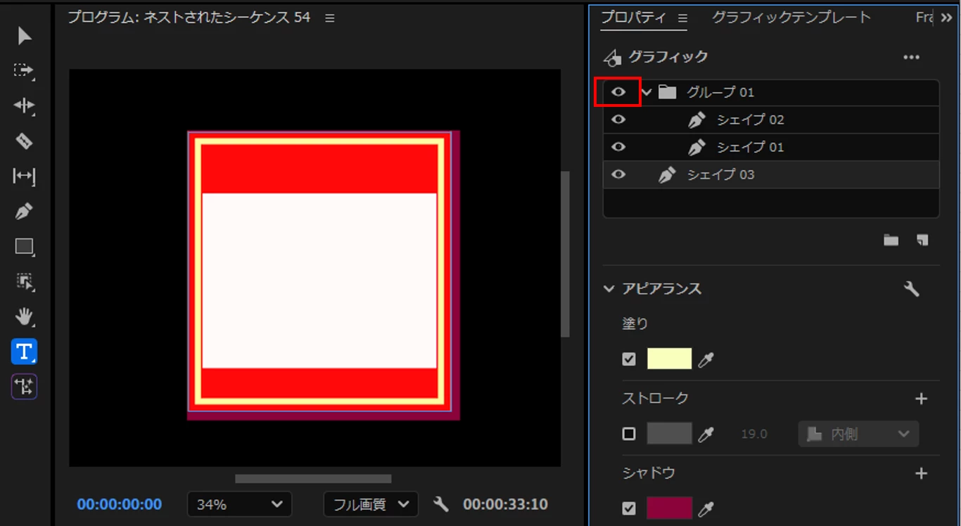Hide シェイプ 02 layer
Viewport: 961px width, 526px height.
click(618, 120)
